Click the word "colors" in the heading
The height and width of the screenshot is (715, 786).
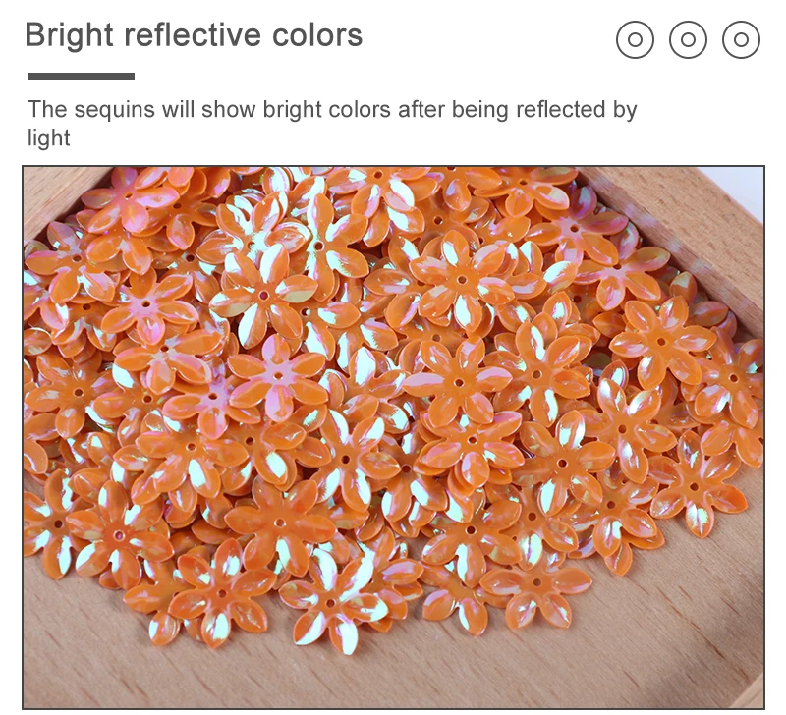[x=317, y=35]
